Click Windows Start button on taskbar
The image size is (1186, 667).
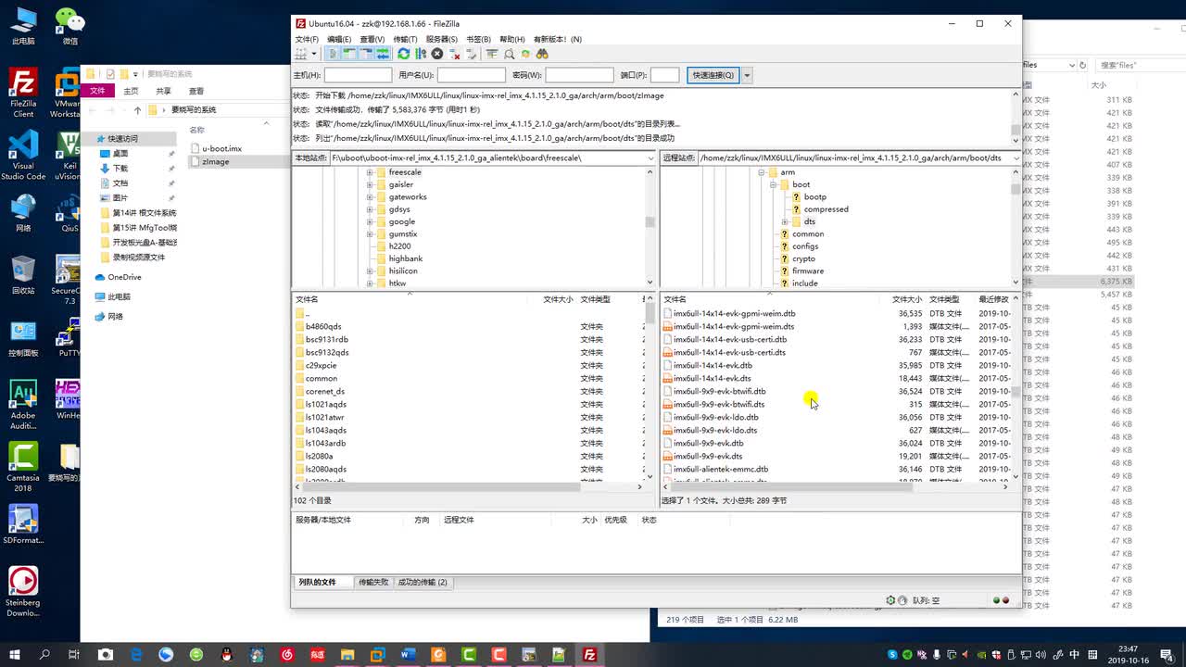pyautogui.click(x=15, y=654)
